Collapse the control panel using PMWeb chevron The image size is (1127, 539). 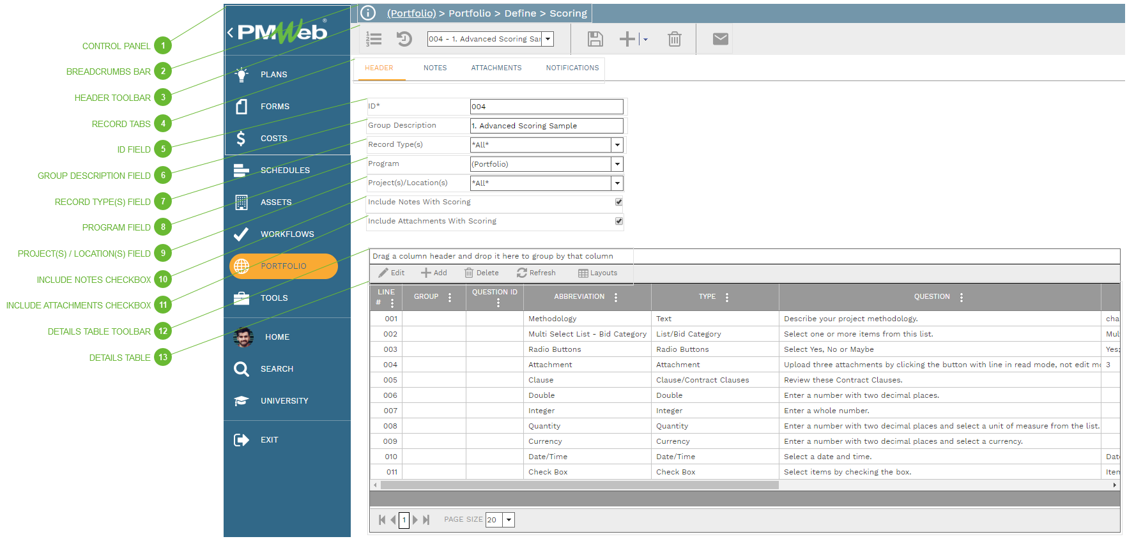pos(231,32)
